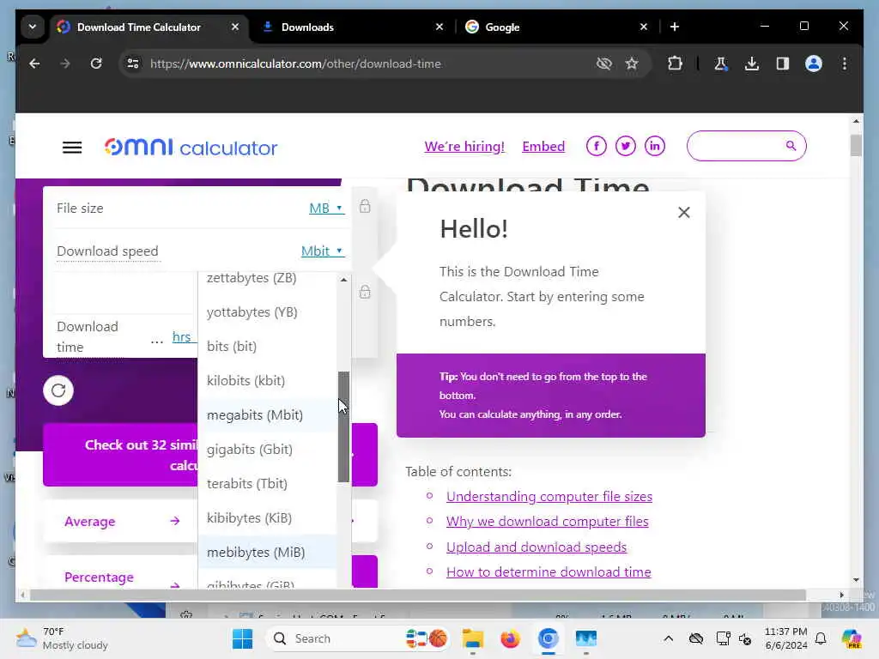The width and height of the screenshot is (879, 659).
Task: Click the tracking protection eye icon
Action: [x=603, y=63]
